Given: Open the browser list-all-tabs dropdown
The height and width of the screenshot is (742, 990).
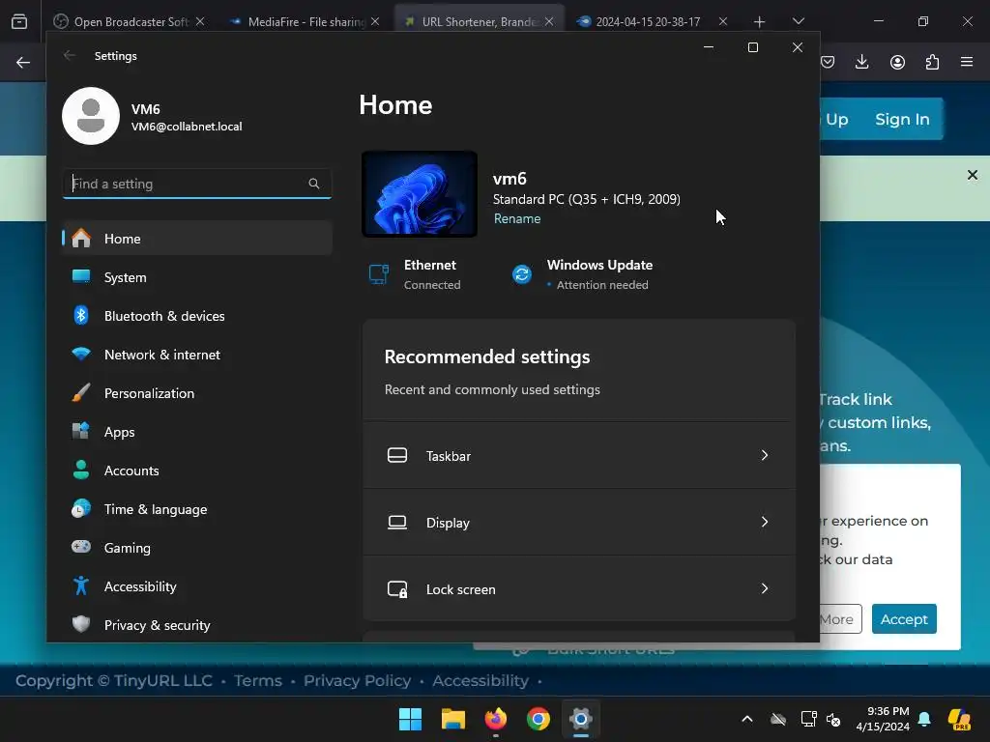Looking at the screenshot, I should (x=798, y=21).
